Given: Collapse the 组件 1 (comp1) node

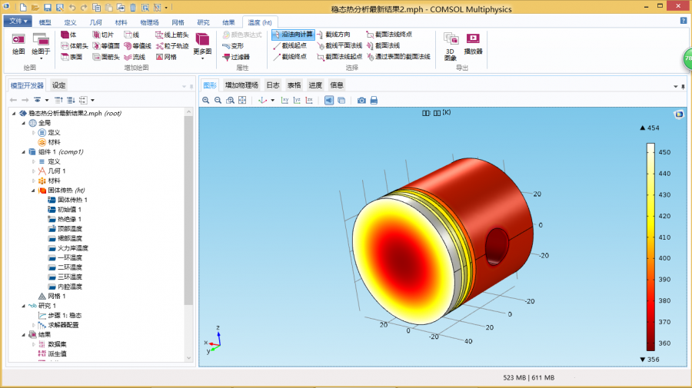Looking at the screenshot, I should [24, 151].
